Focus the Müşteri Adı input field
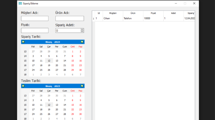This screenshot has width=215, height=120. coord(35,18)
